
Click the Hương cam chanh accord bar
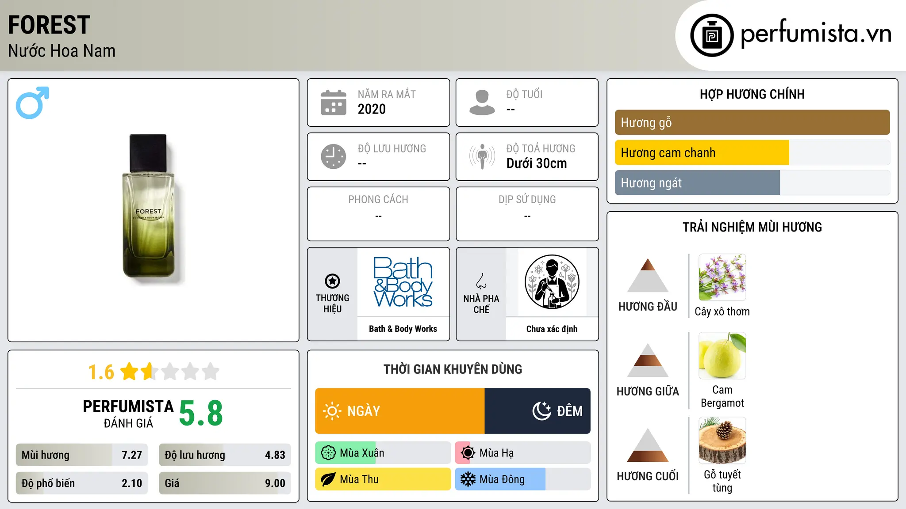click(x=752, y=152)
